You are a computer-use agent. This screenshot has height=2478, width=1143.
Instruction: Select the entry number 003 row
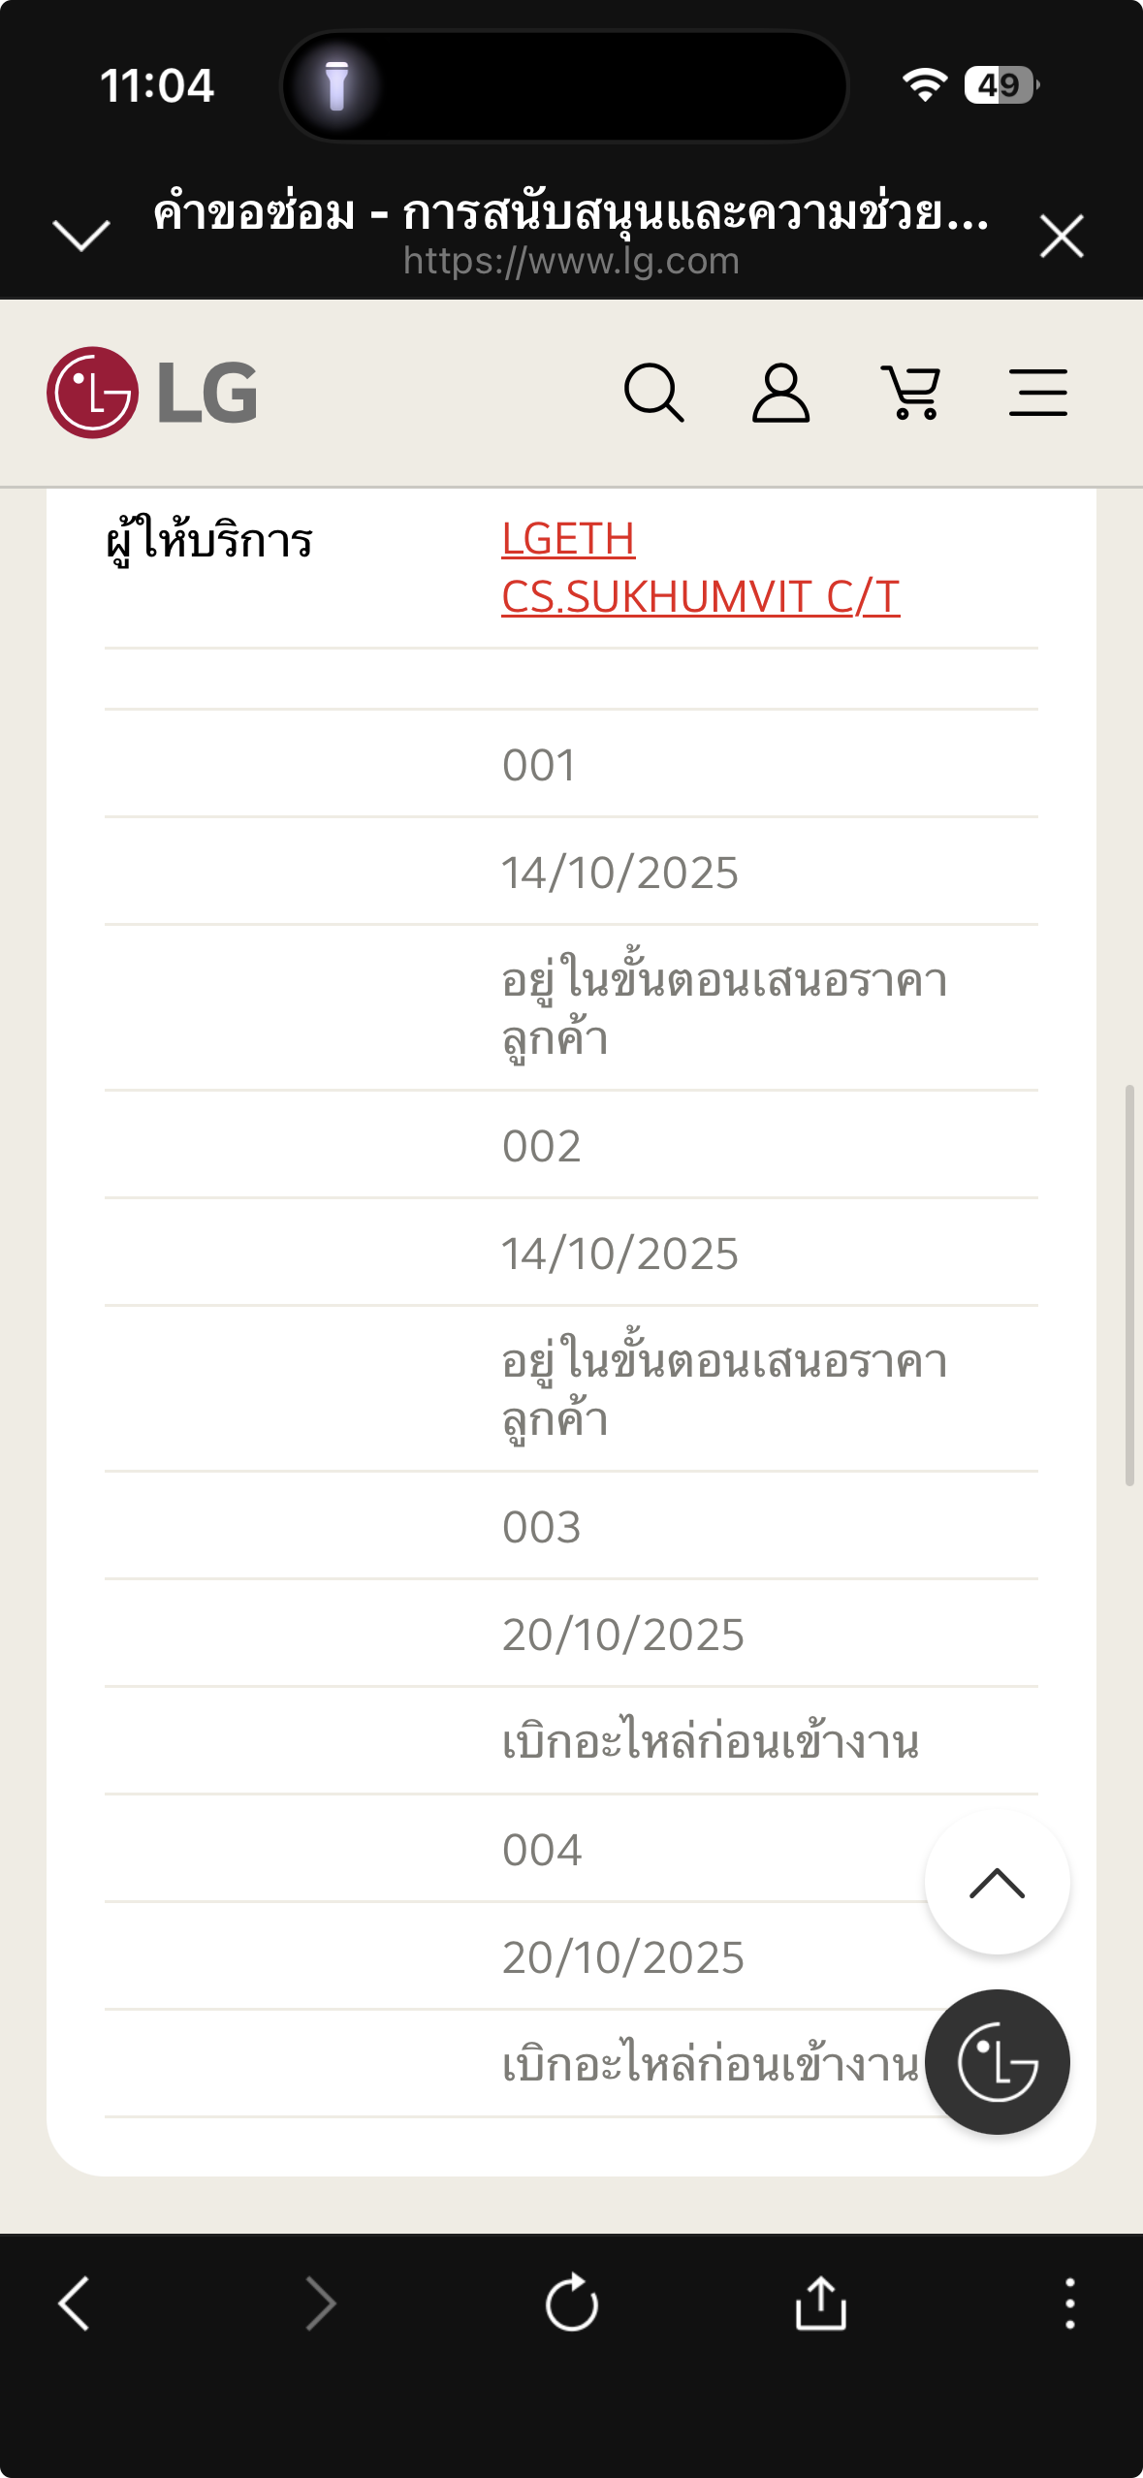tap(571, 1526)
